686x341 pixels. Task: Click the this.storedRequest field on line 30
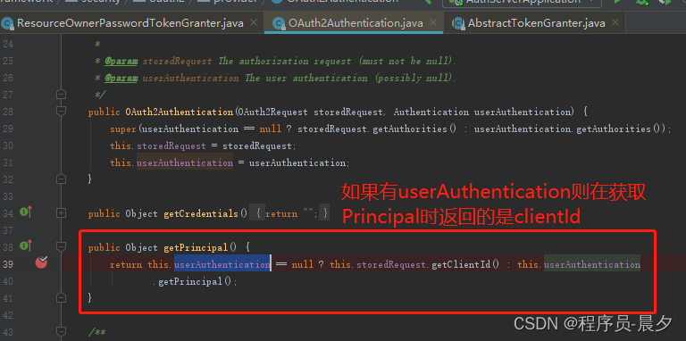(157, 146)
